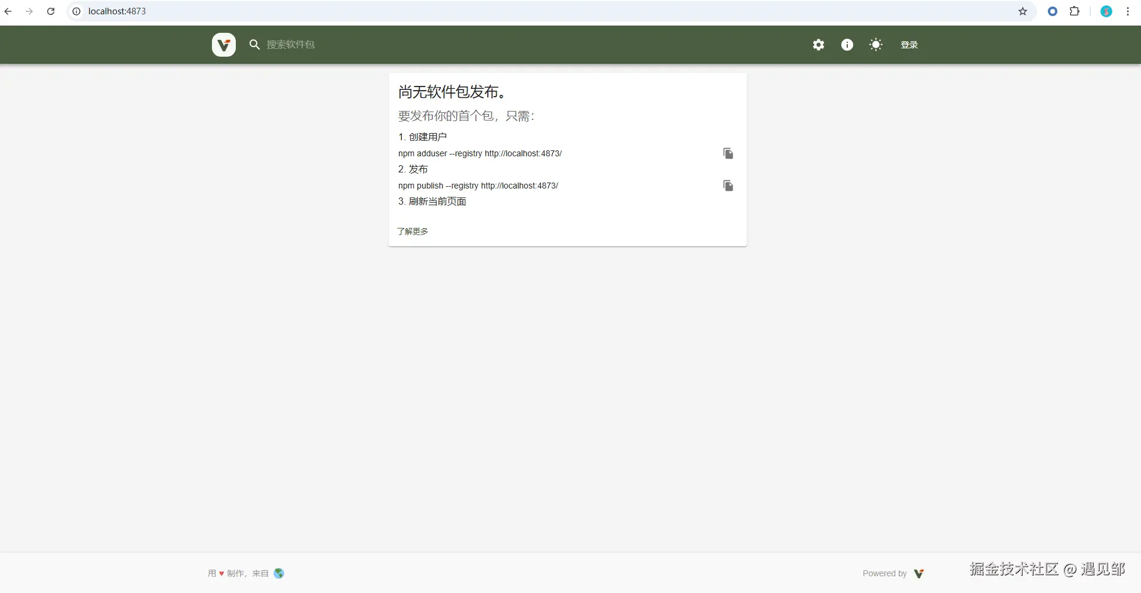Click the red heart in the footer
1141x593 pixels.
click(222, 573)
